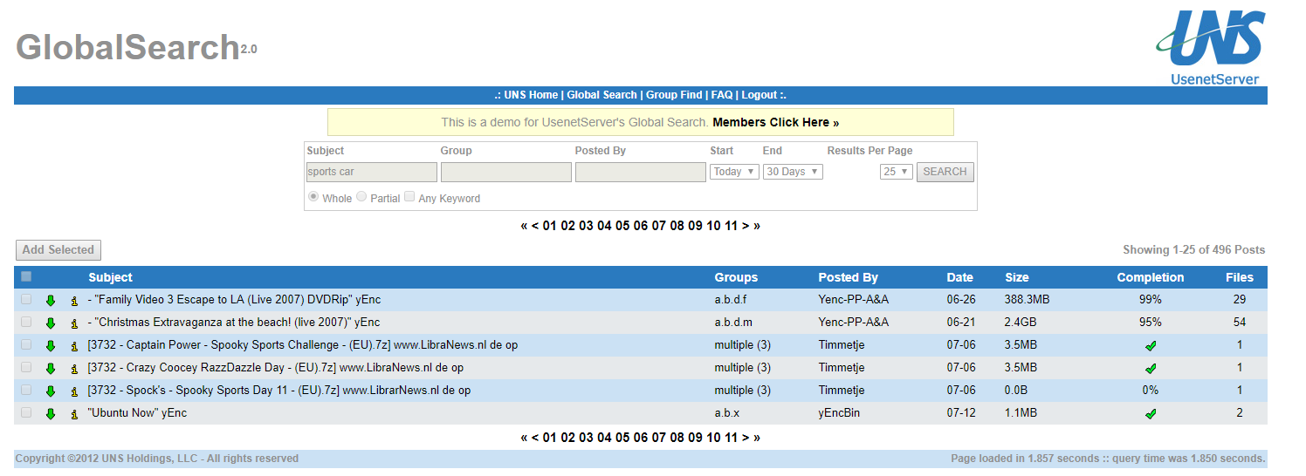The height and width of the screenshot is (476, 1306).
Task: Go to page 08 in bottom pagination
Action: 677,438
